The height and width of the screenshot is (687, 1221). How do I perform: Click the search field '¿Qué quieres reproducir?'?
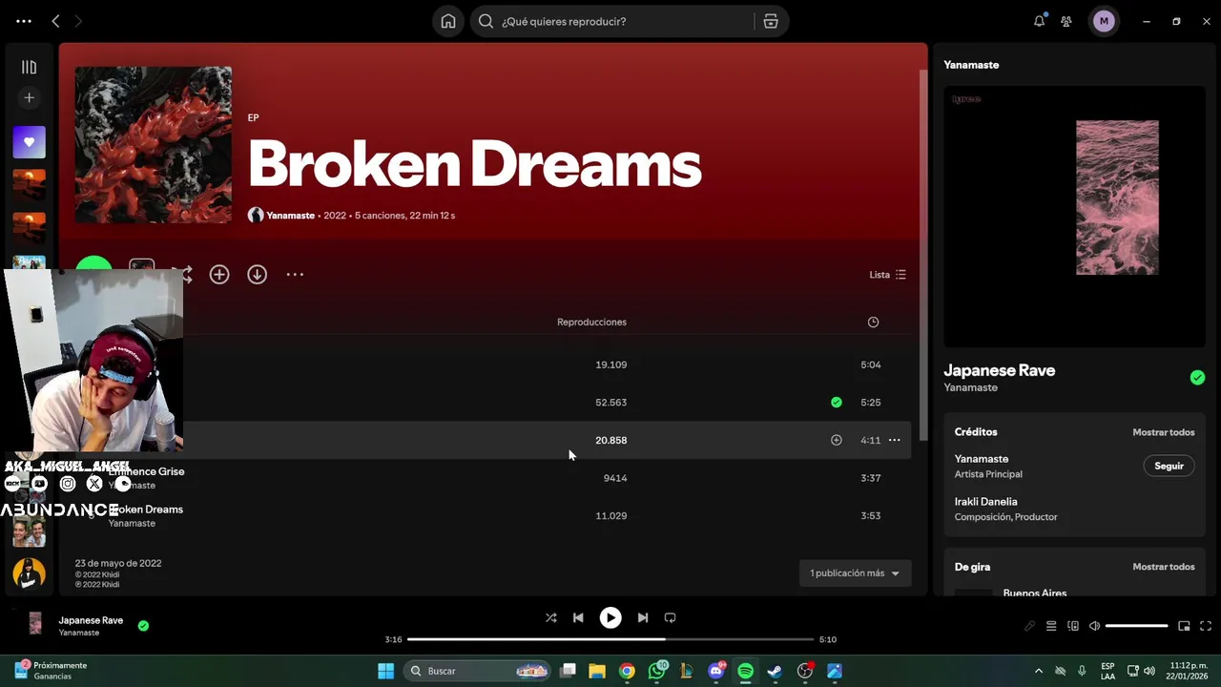[x=625, y=21]
